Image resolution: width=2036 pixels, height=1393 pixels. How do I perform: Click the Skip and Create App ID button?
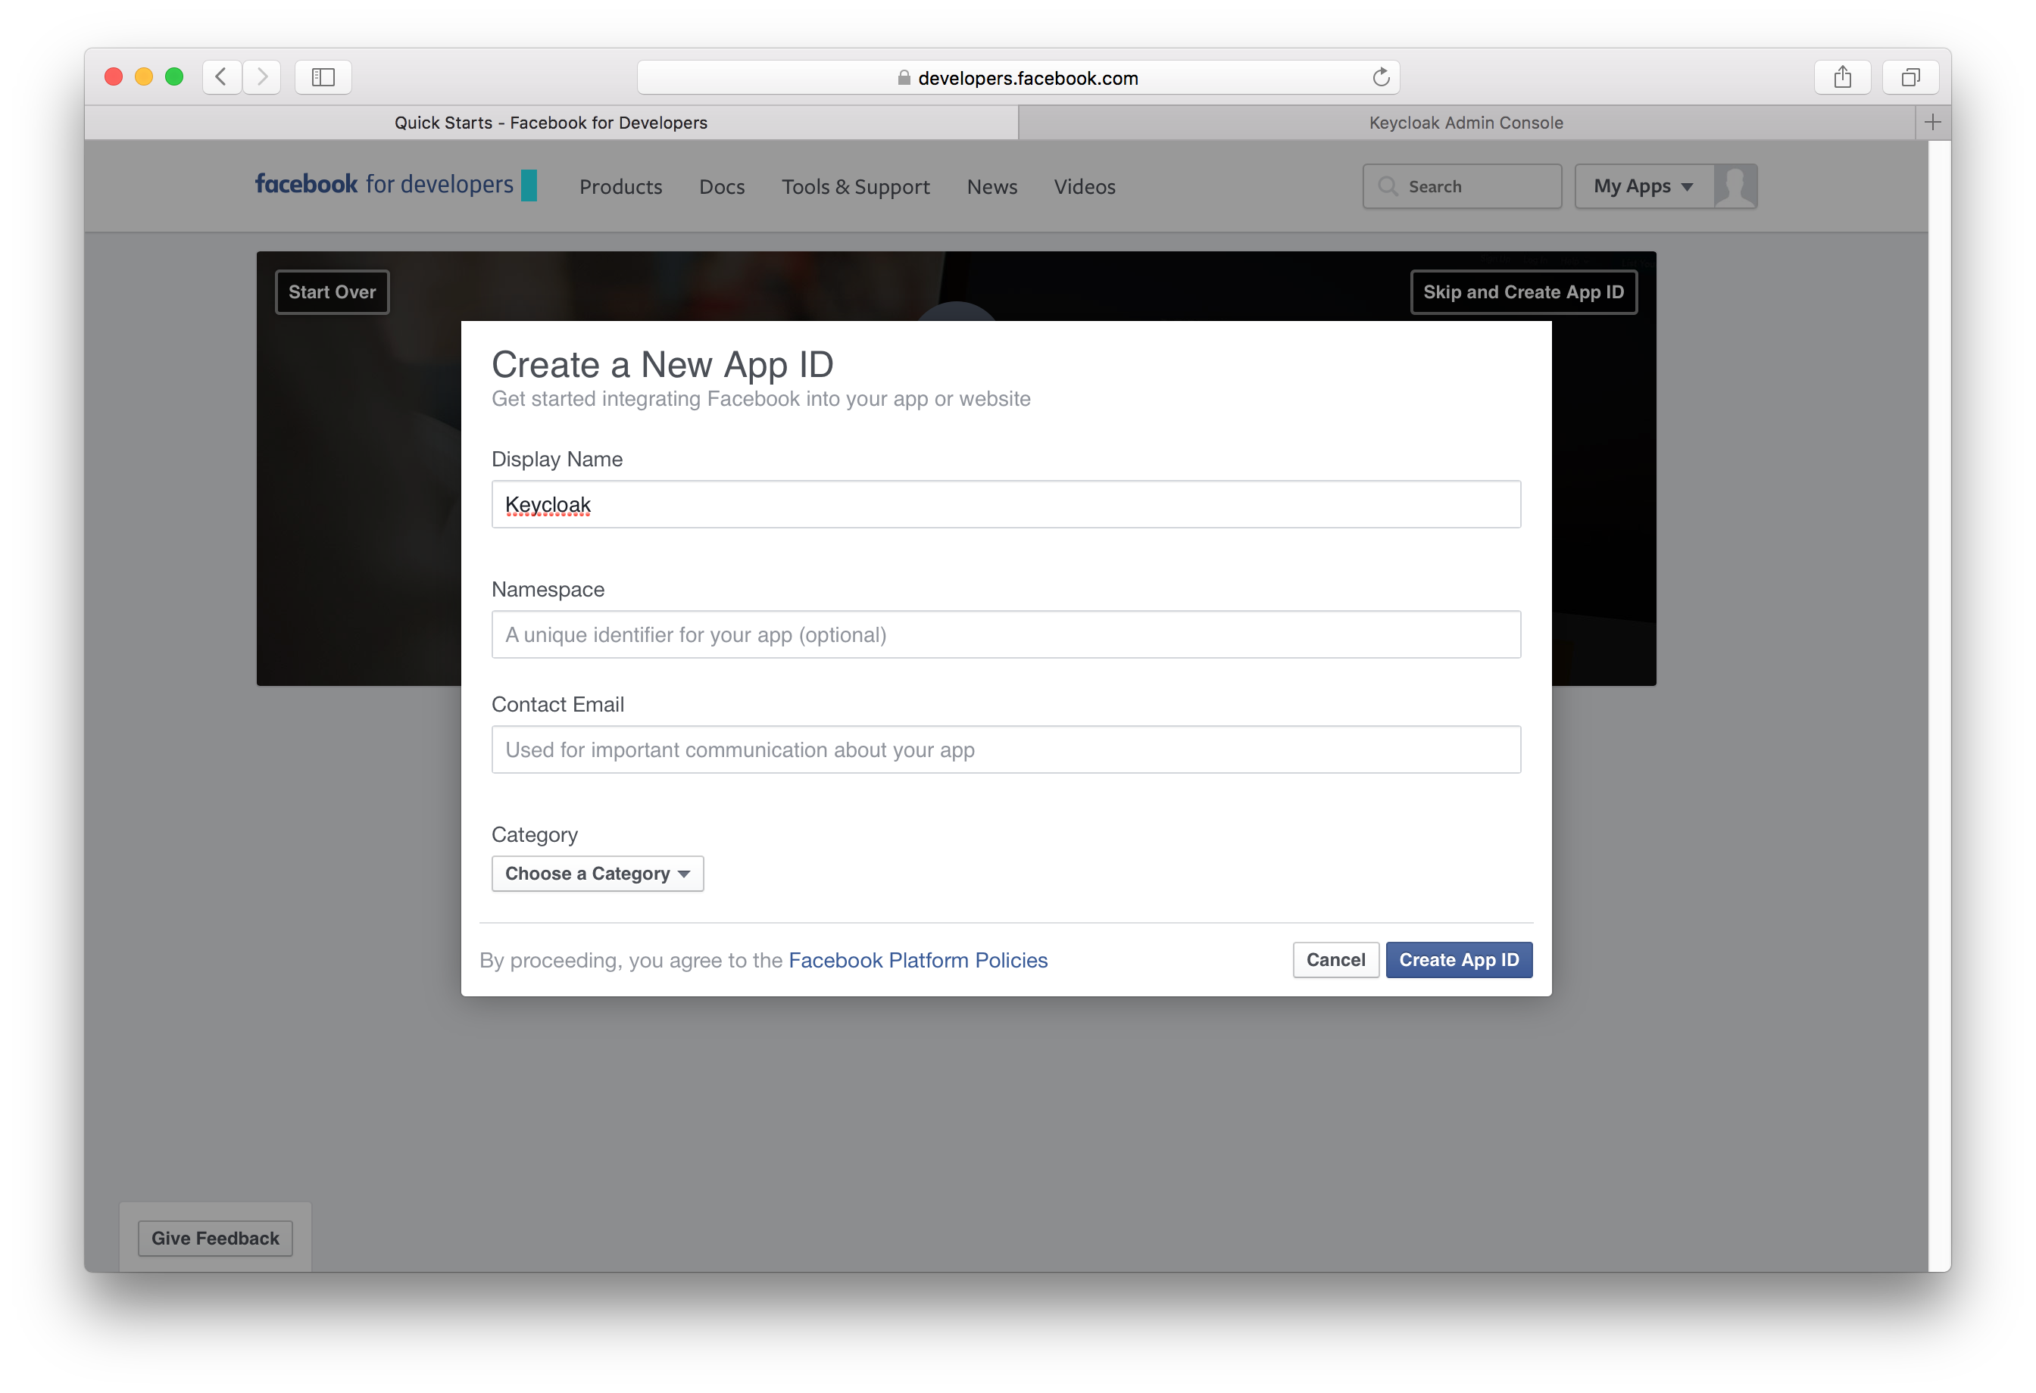click(1522, 291)
